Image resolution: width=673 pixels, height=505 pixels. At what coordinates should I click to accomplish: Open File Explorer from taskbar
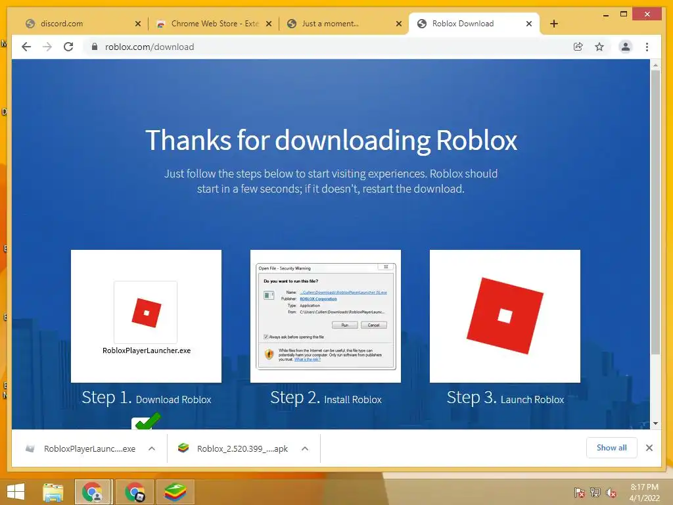pyautogui.click(x=53, y=492)
